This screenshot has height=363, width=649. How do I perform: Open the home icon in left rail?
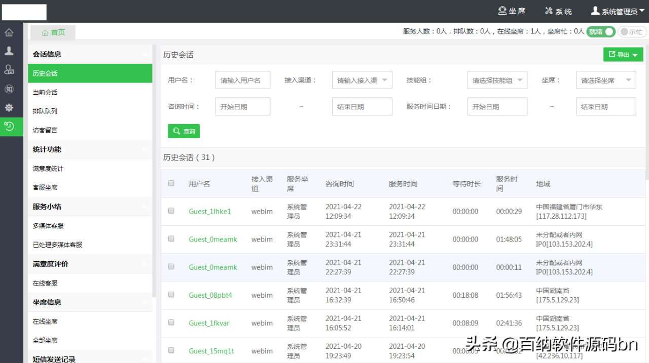pyautogui.click(x=9, y=33)
